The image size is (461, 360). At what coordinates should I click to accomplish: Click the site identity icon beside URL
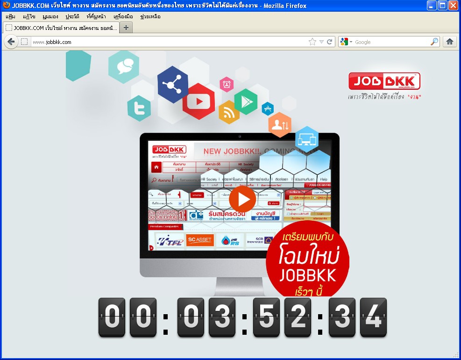pyautogui.click(x=24, y=42)
